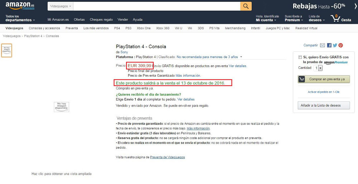Share product via email envelope icon

click(x=323, y=45)
